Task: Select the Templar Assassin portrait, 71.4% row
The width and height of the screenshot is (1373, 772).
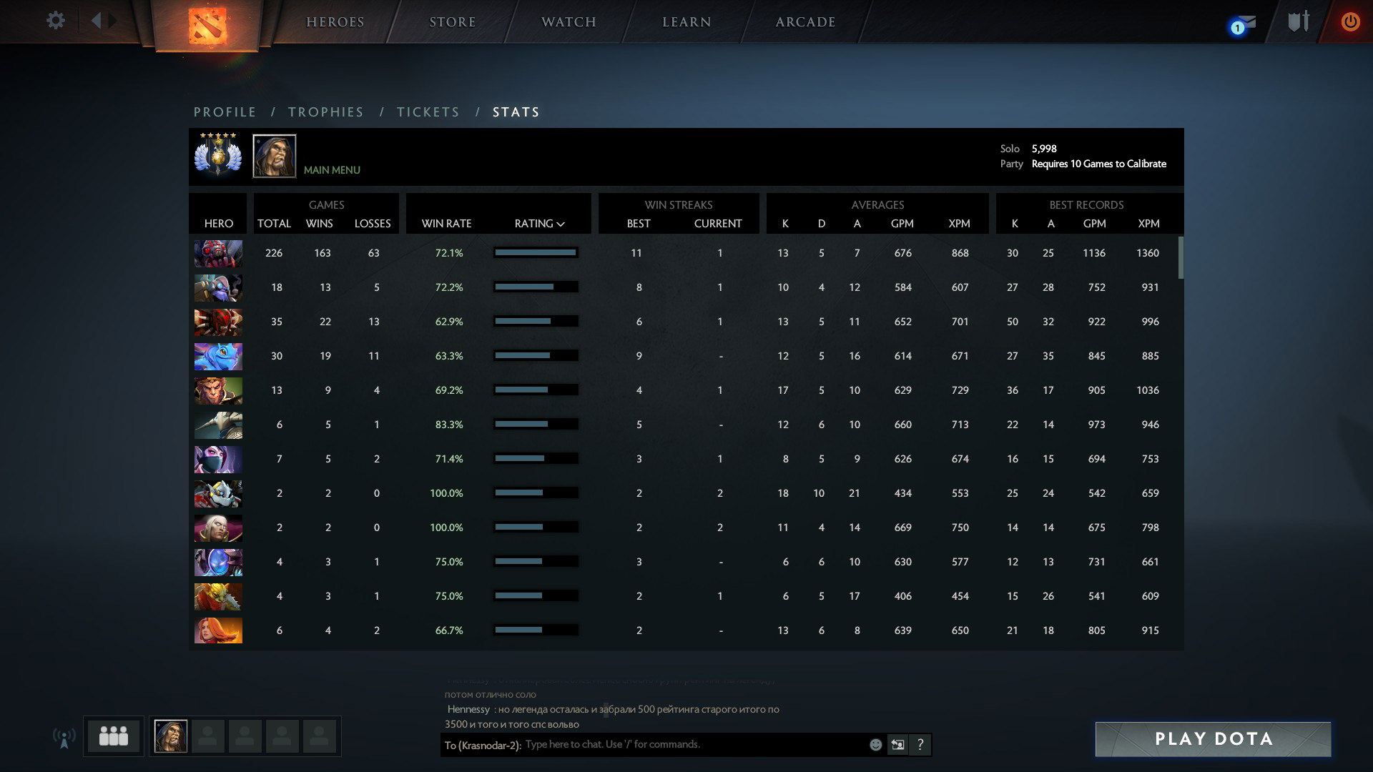Action: (218, 459)
